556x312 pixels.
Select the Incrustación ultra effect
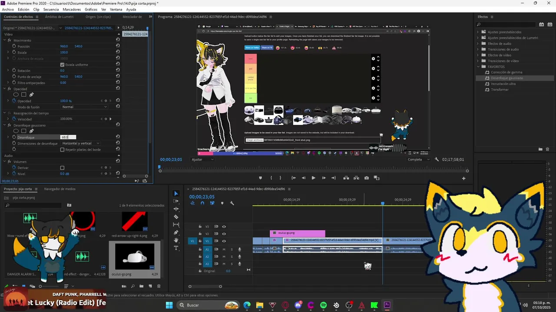coord(503,84)
